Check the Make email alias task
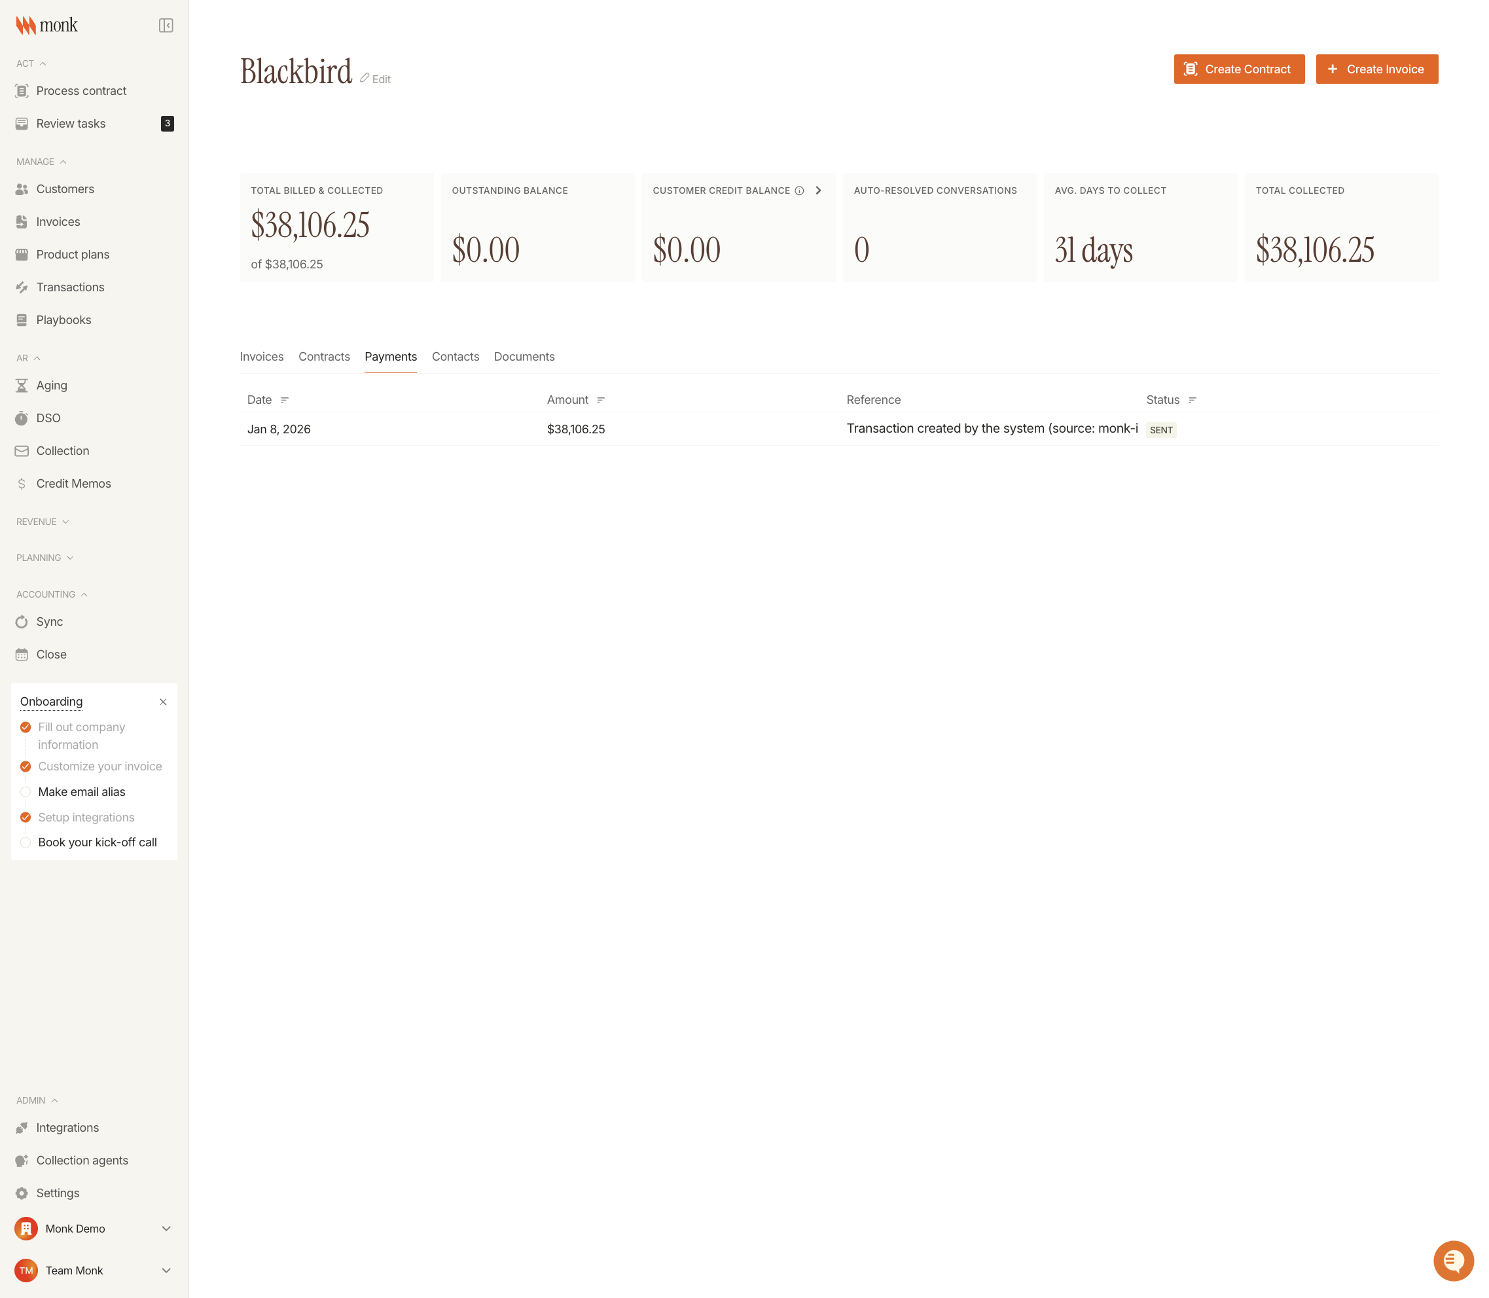The height and width of the screenshot is (1298, 1489). (26, 791)
